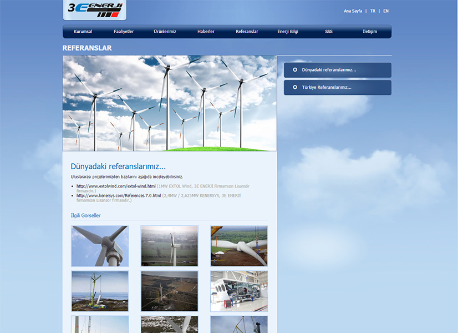
Task: Open Türkiye Referanslarımız sidebar button
Action: 337,88
